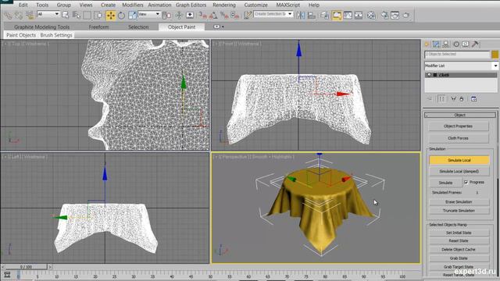Open Select by Name dialog
The image size is (500, 281).
77,15
